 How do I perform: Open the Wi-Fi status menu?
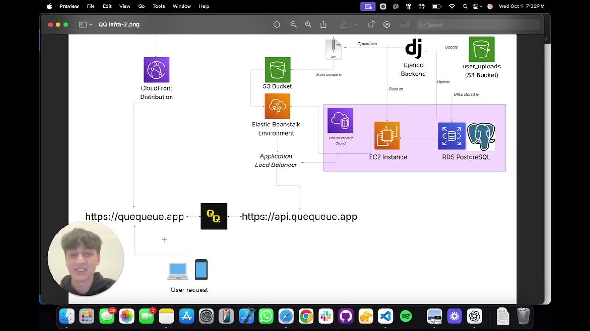point(452,6)
